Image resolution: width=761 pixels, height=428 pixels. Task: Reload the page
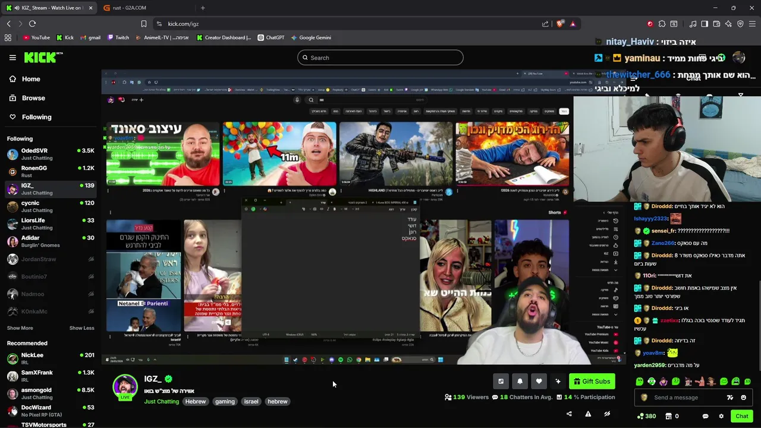(x=32, y=24)
